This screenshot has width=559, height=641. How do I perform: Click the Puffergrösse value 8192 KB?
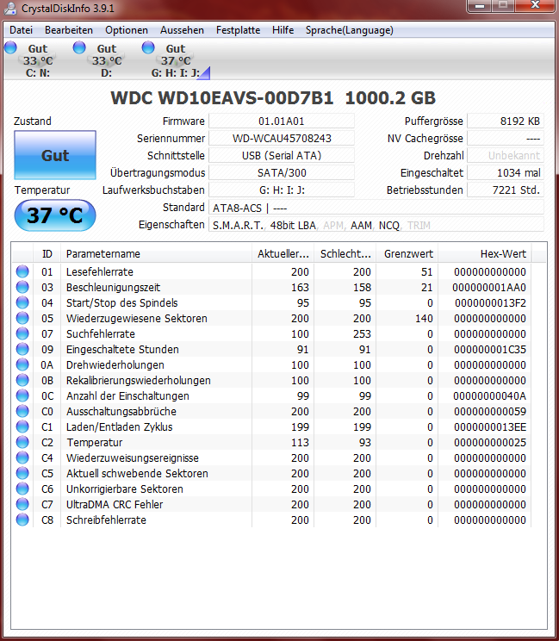coord(506,121)
